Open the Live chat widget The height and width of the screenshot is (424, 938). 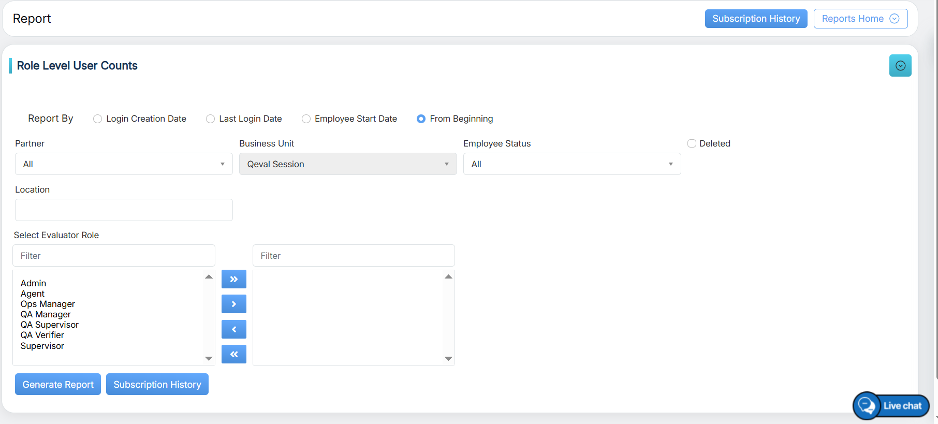pos(891,406)
